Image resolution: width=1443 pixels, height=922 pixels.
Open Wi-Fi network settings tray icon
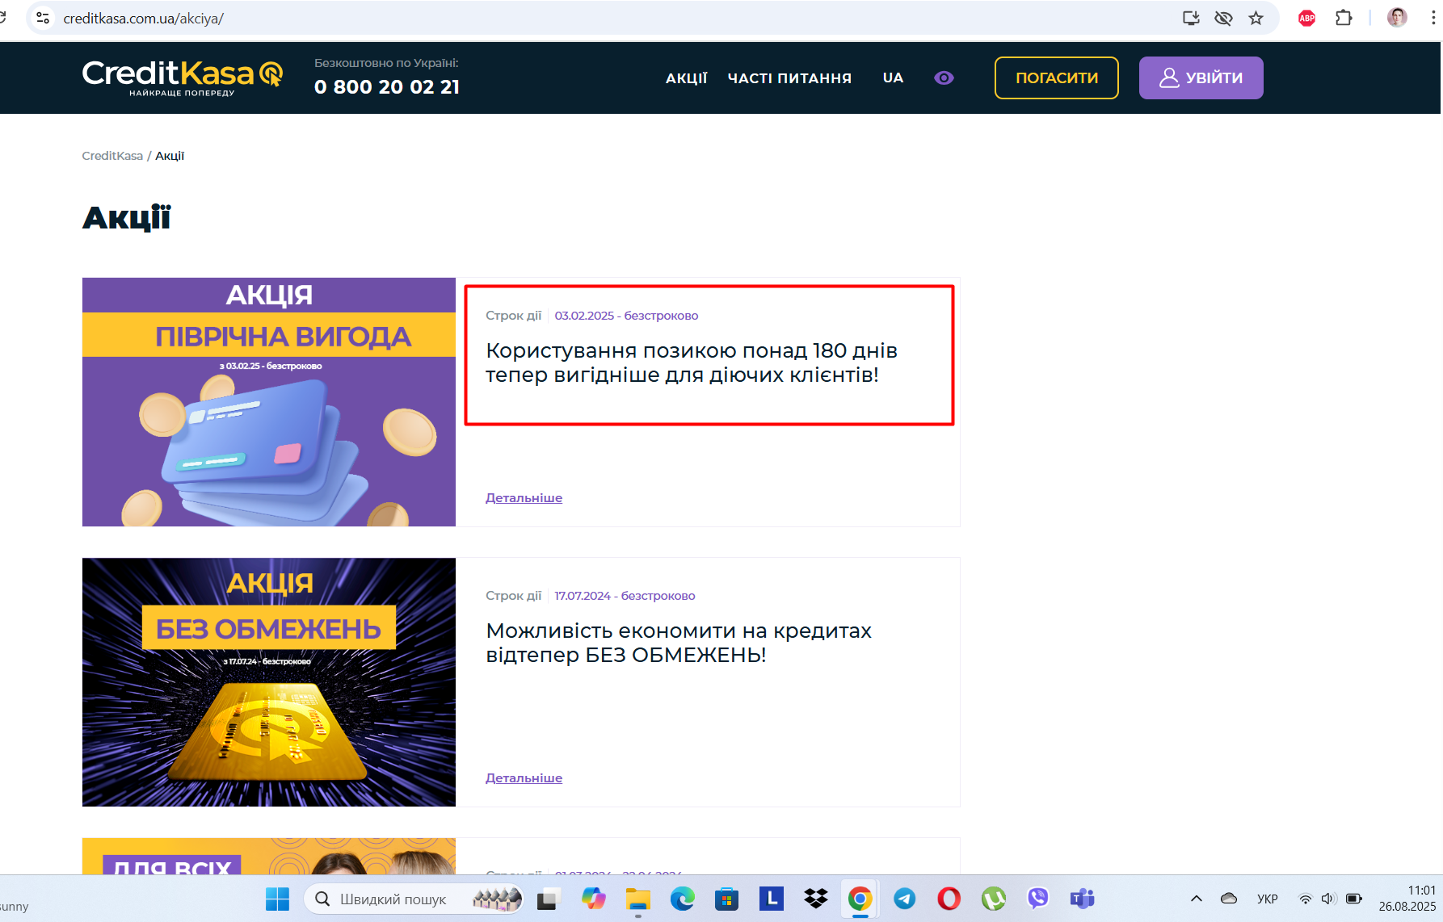click(x=1305, y=899)
